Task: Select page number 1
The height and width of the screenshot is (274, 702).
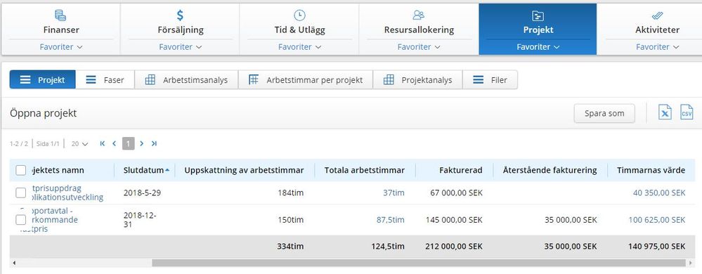Action: [x=128, y=144]
